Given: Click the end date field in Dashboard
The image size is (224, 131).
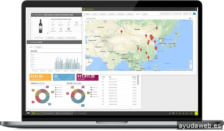Looking at the screenshot, I should point(187,14).
